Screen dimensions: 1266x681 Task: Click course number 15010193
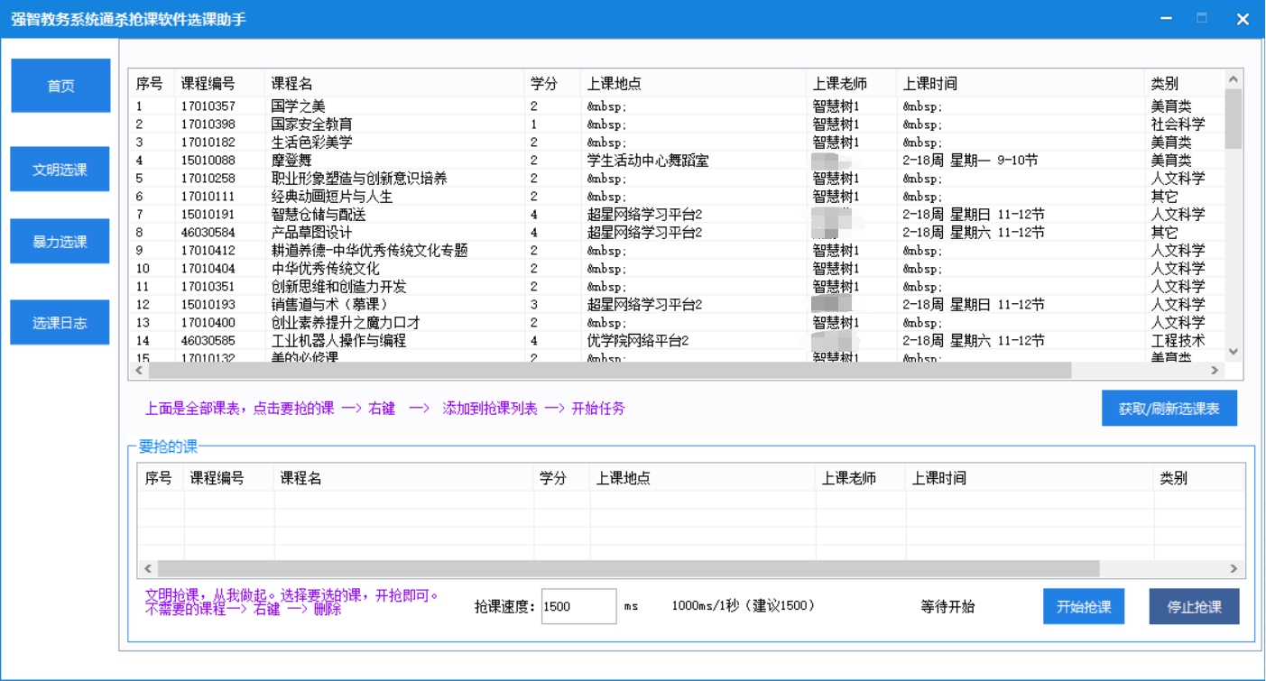pyautogui.click(x=208, y=305)
